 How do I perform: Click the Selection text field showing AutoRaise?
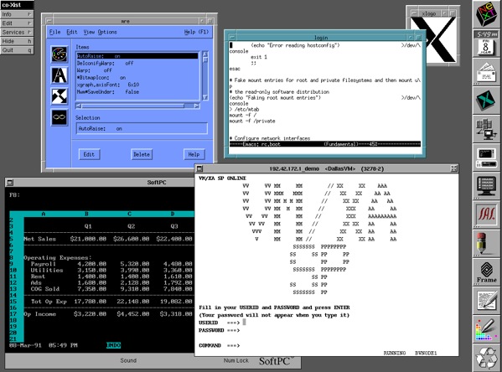pyautogui.click(x=142, y=129)
